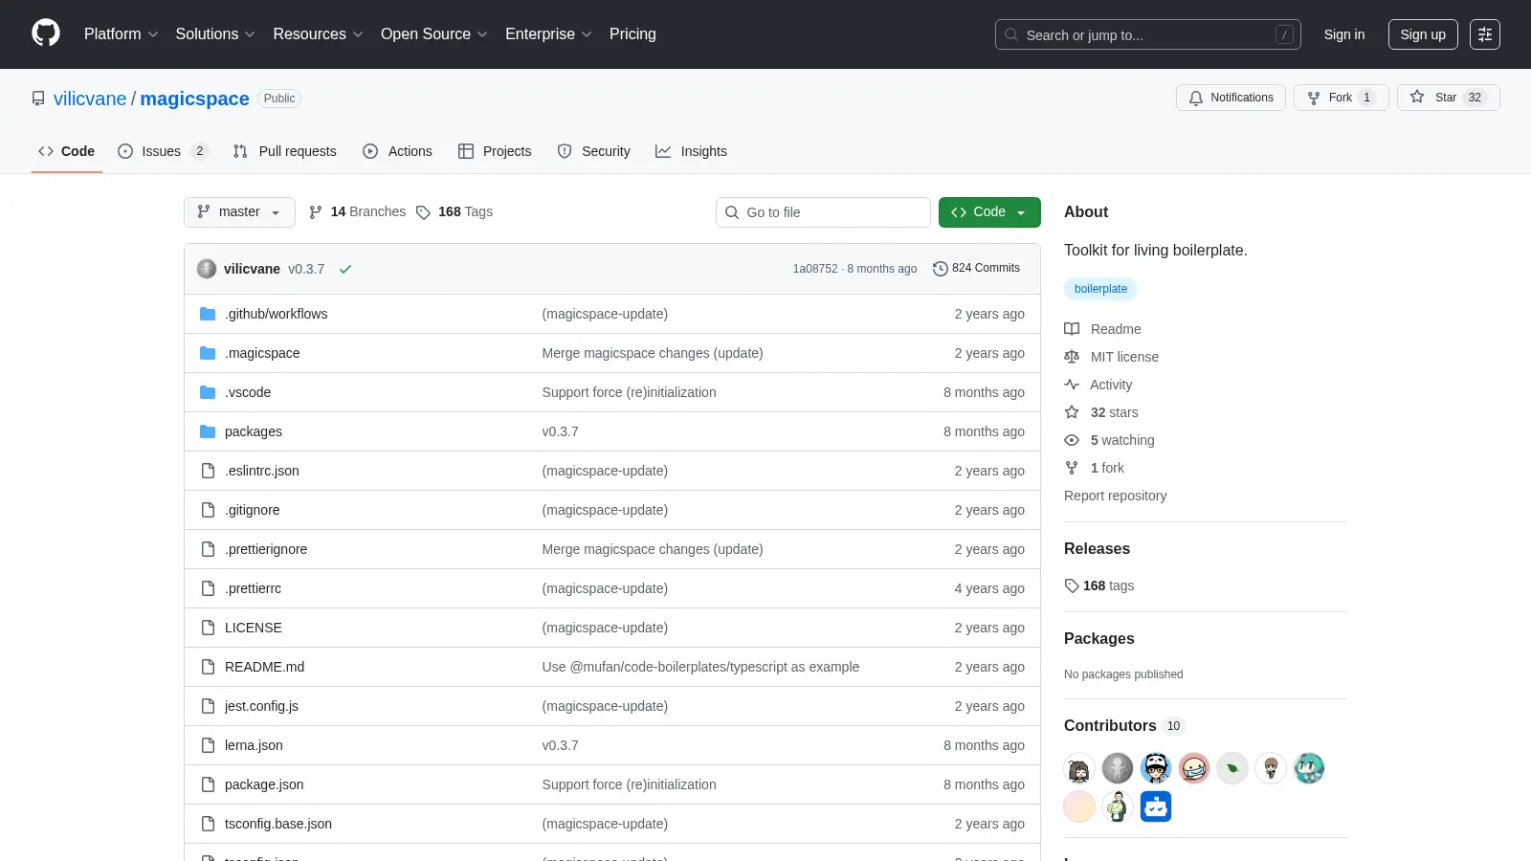Open magicspace repository name link
The image size is (1531, 861).
tap(194, 99)
